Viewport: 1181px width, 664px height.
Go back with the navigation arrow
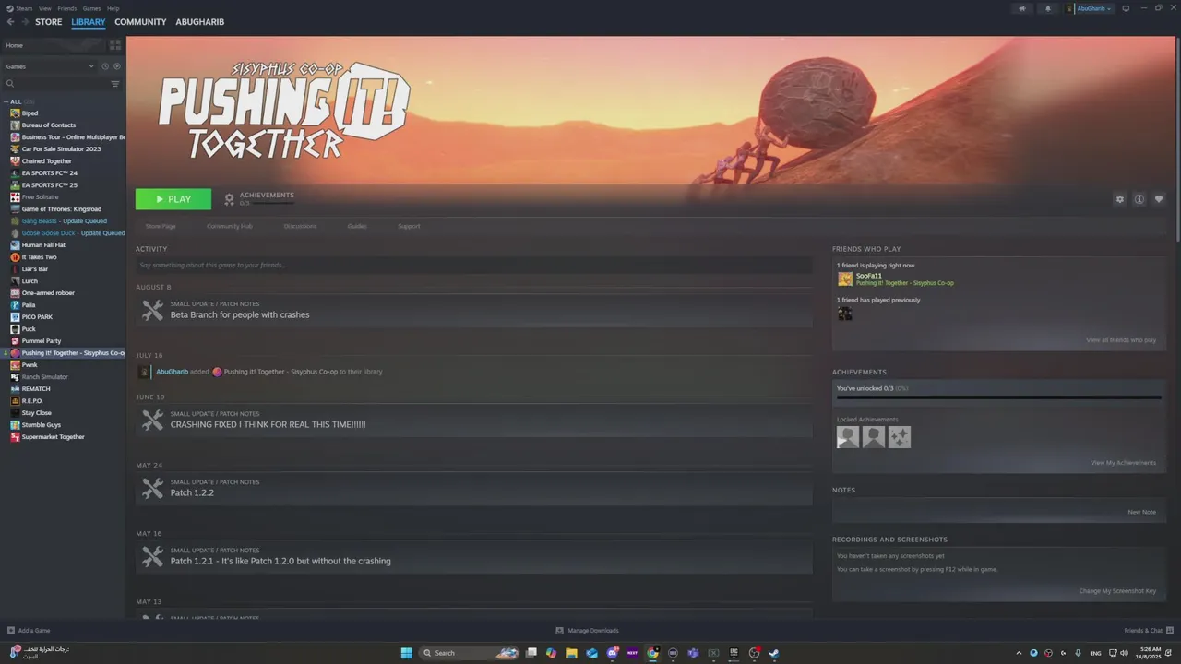11,22
